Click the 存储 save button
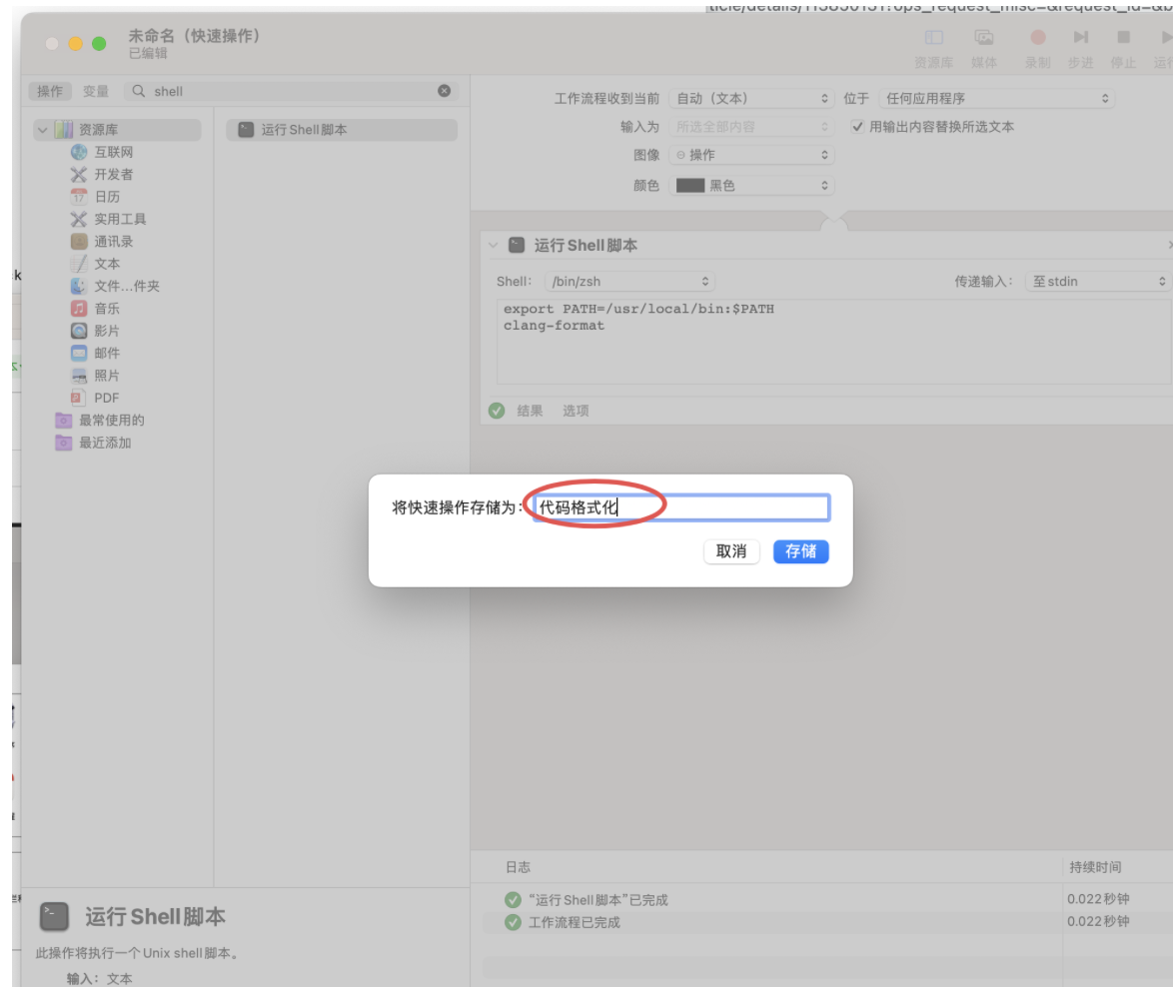Screen dimensions: 1175x987 coord(800,551)
